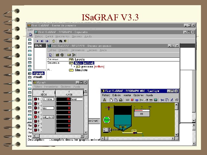Toggle LED 4 in rfgraph board 0

pos(35,113)
